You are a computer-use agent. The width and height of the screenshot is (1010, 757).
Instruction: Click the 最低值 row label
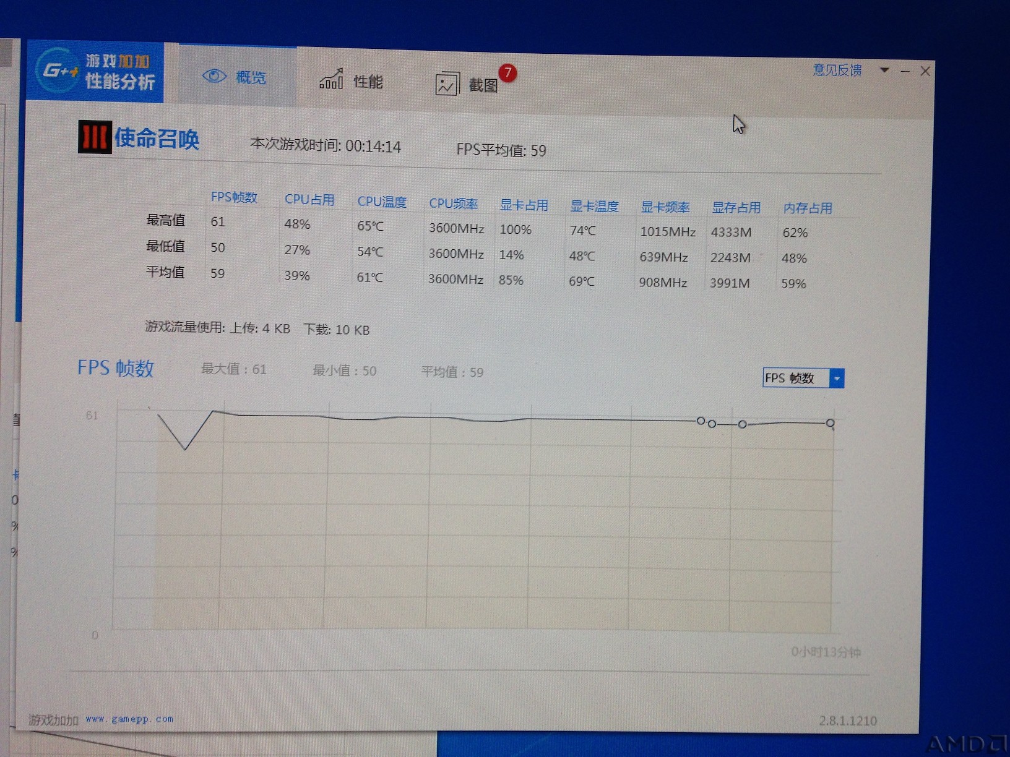click(165, 246)
